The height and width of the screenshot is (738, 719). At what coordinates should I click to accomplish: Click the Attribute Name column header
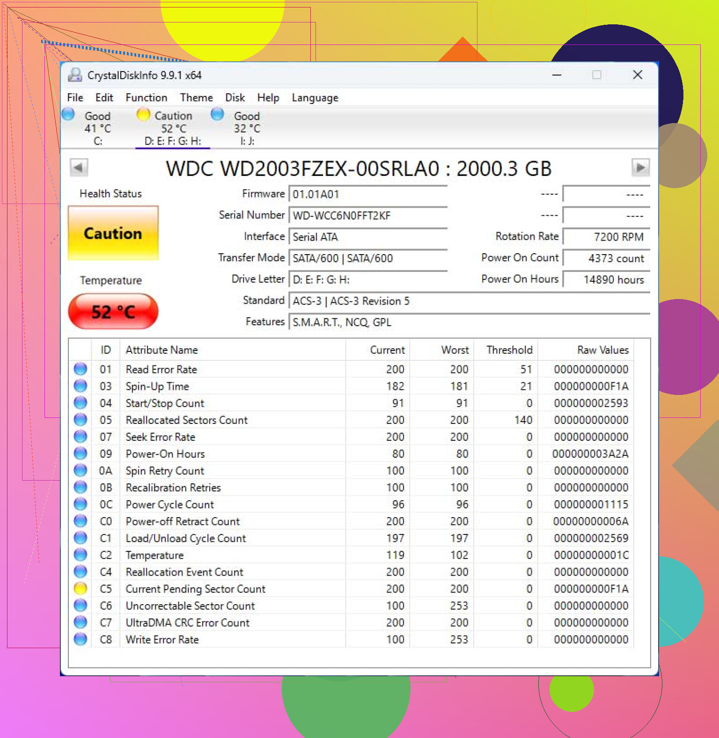coord(233,350)
